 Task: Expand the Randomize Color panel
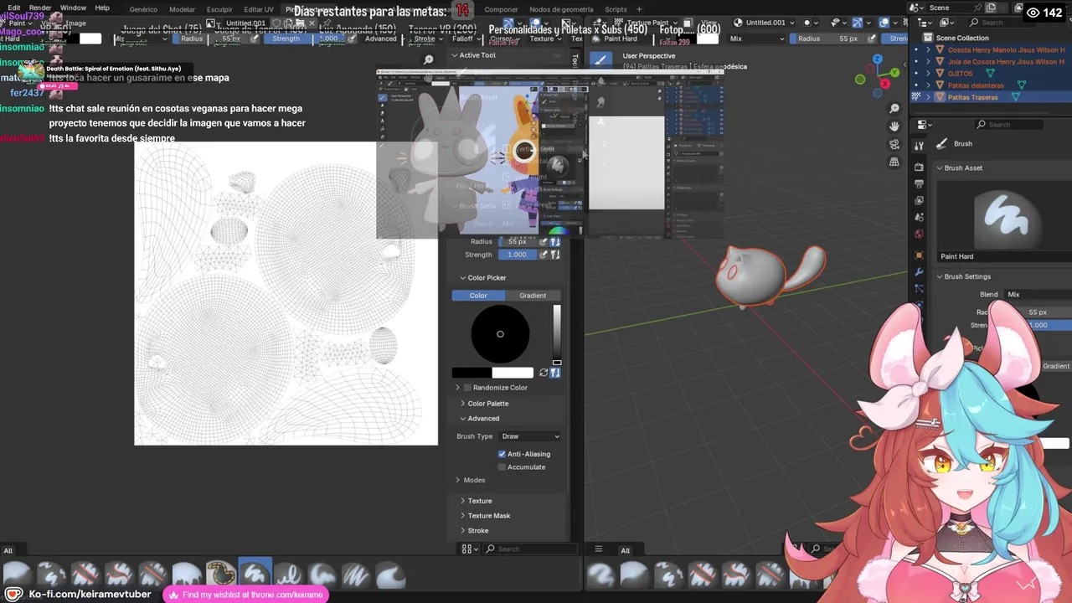click(457, 388)
